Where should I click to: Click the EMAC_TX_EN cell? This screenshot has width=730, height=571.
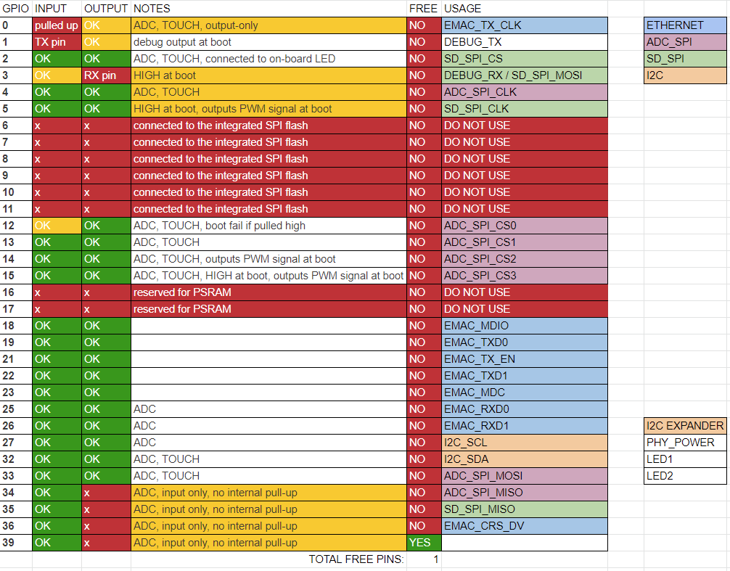524,359
